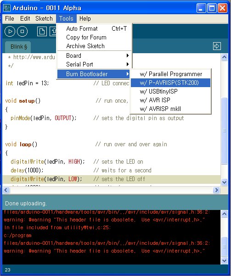This screenshot has width=231, height=276.
Task: Select w/ USBtinyISP option
Action: tap(171, 91)
